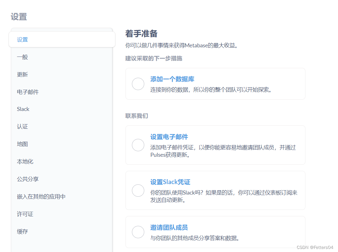The width and height of the screenshot is (338, 252).
Task: Click the text 你可以做几件事情来获得Metabase的最大收益
Action: (x=181, y=45)
